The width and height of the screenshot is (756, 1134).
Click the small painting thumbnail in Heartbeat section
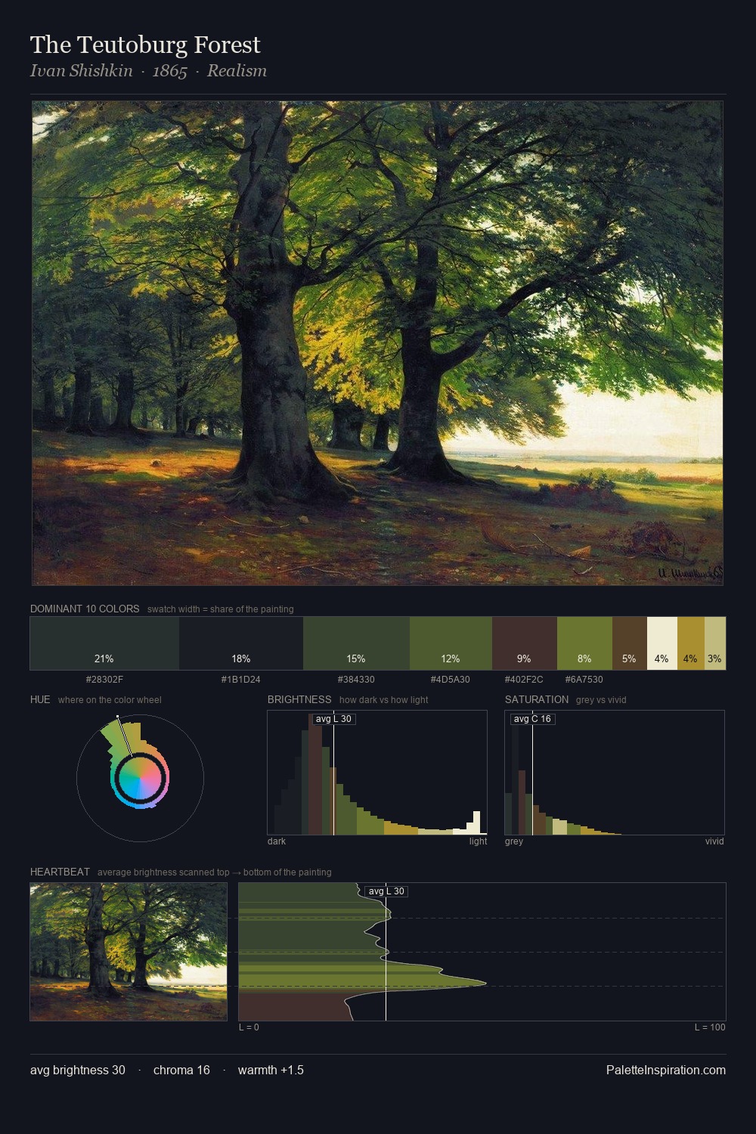(x=129, y=952)
